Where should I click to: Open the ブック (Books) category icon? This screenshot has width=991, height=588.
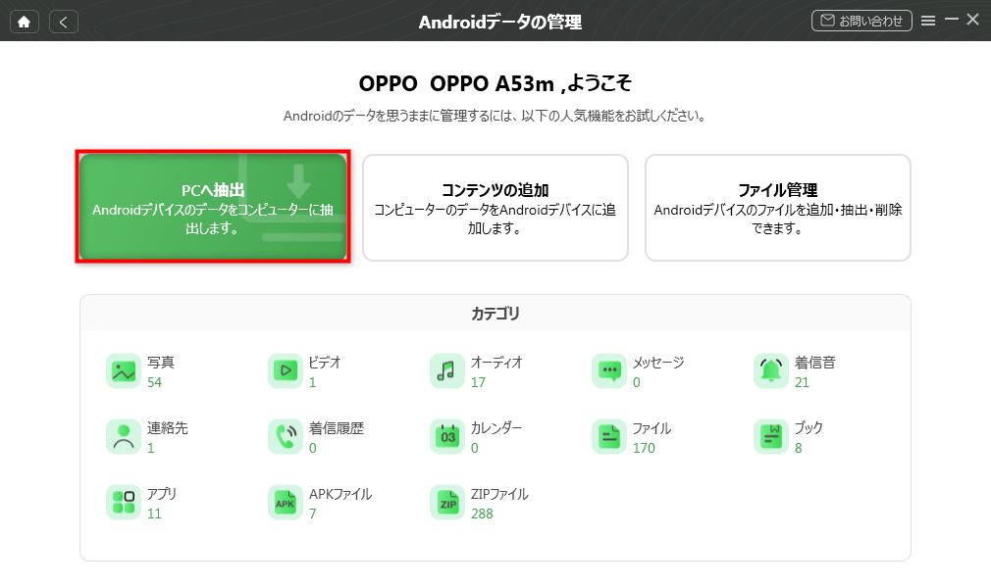pyautogui.click(x=770, y=437)
